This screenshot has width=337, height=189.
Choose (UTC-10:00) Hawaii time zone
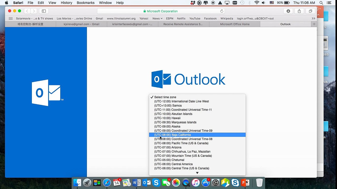[x=197, y=118]
